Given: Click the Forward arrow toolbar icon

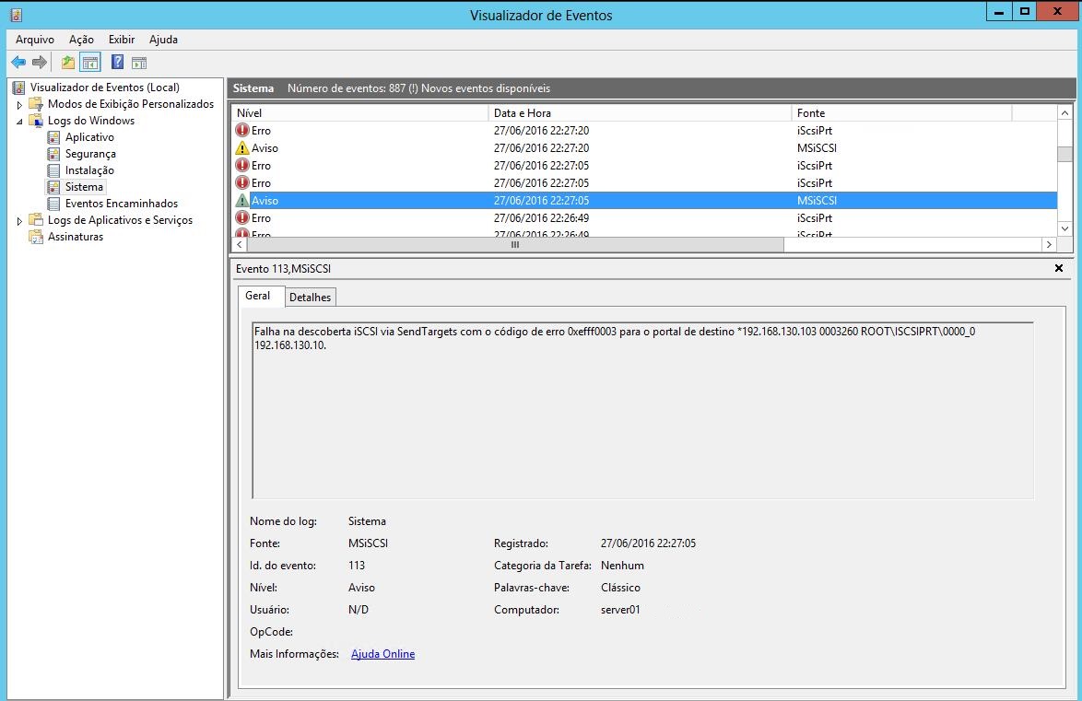Looking at the screenshot, I should 40,63.
